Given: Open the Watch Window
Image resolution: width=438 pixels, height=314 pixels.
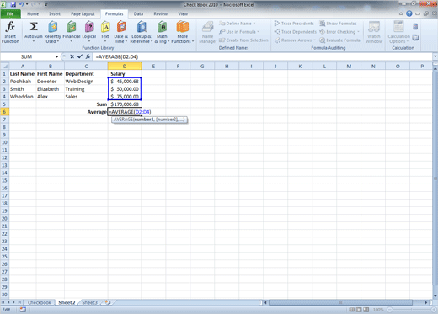Looking at the screenshot, I should tap(374, 32).
